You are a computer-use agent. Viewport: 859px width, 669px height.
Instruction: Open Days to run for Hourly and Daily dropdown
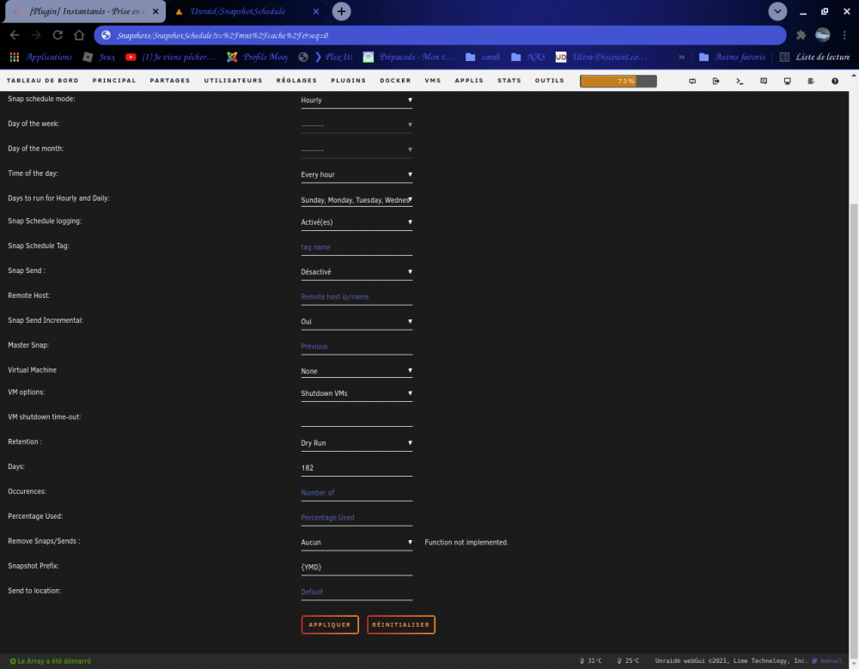click(356, 200)
